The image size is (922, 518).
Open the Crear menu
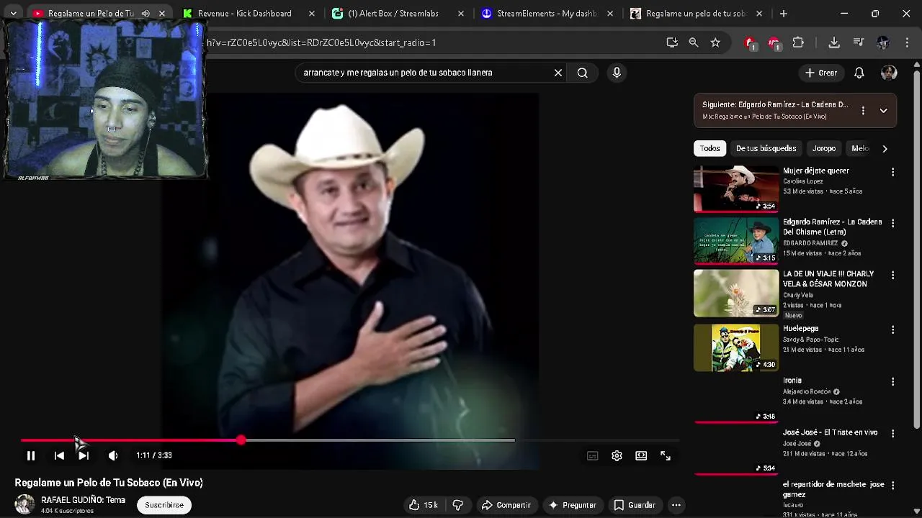point(821,73)
